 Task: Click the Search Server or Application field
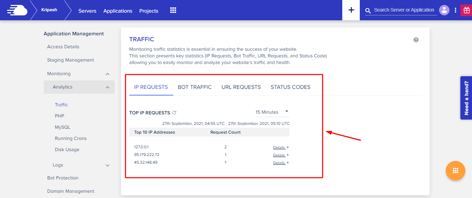404,10
